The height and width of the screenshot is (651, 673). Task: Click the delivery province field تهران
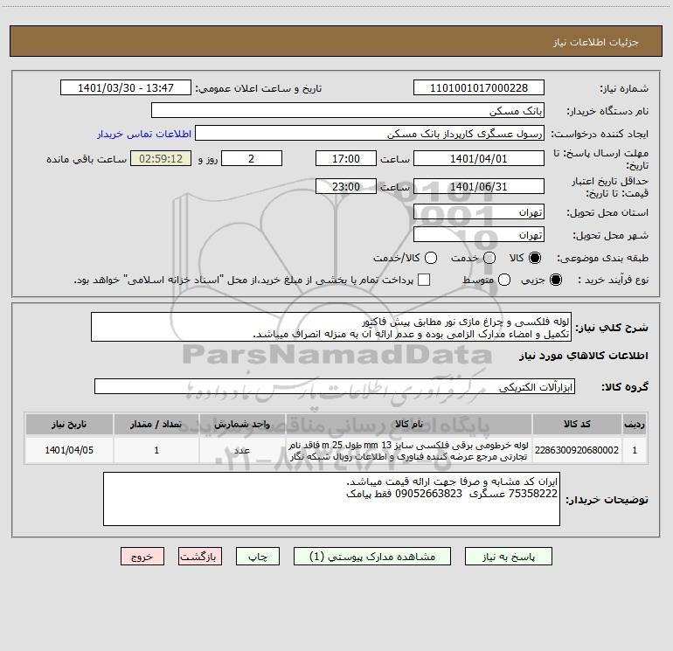(x=479, y=212)
